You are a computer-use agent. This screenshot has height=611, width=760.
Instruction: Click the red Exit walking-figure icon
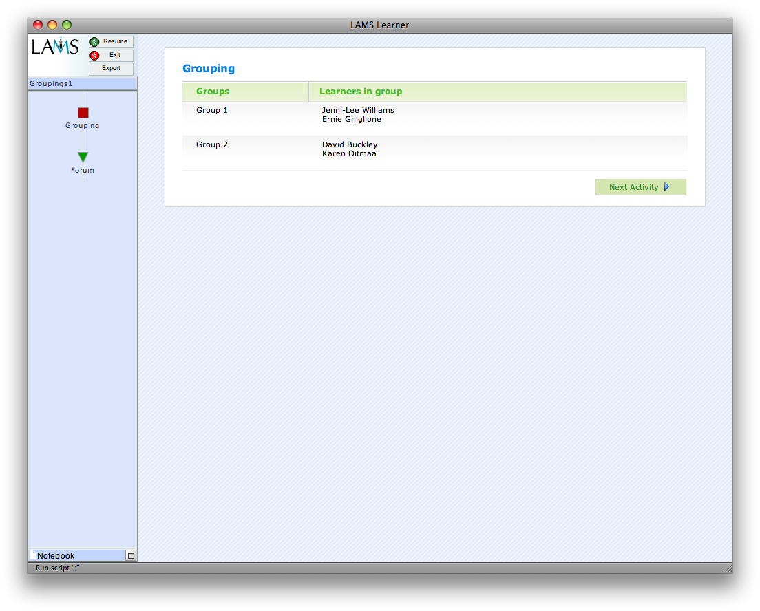pos(95,56)
